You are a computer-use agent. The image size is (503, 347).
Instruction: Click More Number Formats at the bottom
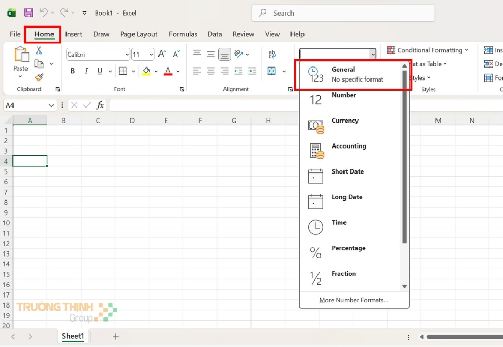coord(353,300)
